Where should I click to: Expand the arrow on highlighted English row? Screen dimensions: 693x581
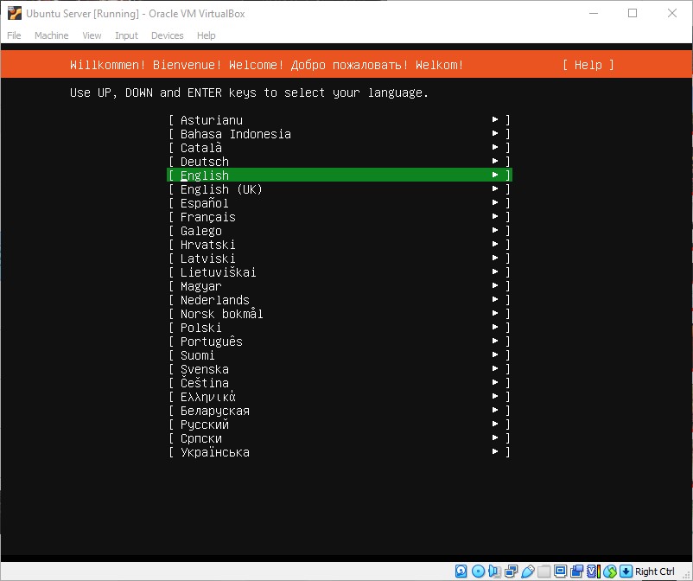point(495,175)
